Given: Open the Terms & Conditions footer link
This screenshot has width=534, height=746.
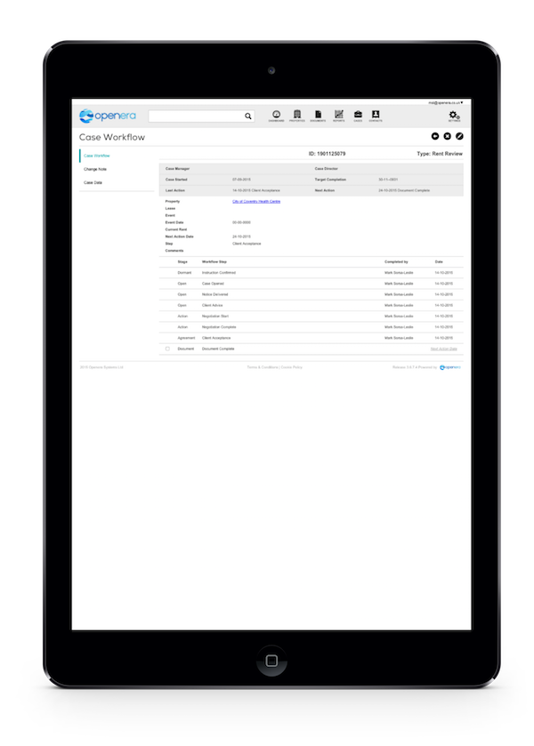Looking at the screenshot, I should click(263, 367).
